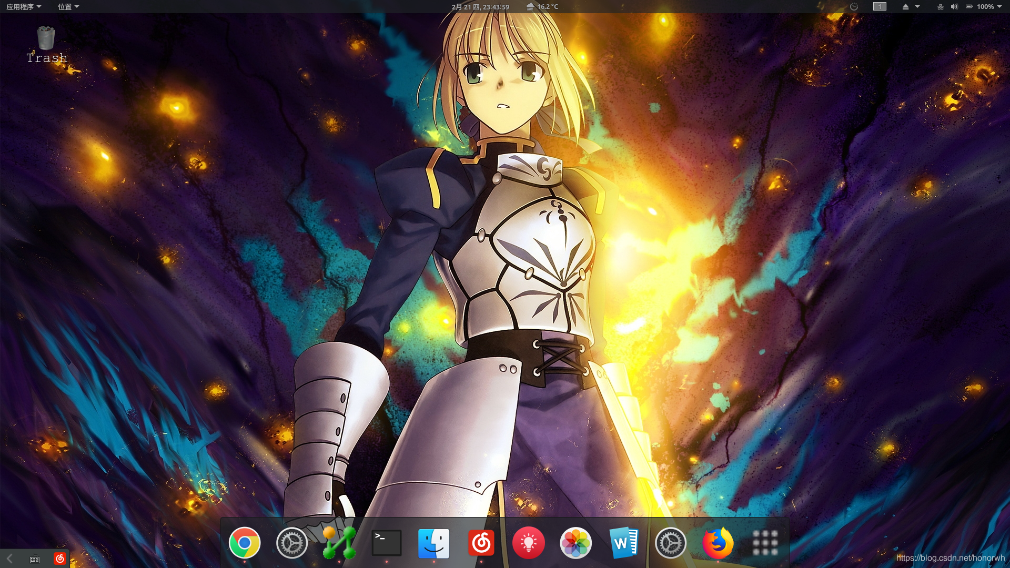1010x568 pixels.
Task: Open the Terminal from the dock
Action: (387, 543)
